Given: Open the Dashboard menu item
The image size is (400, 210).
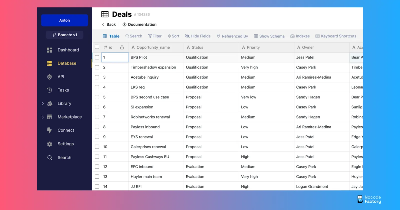Looking at the screenshot, I should (68, 50).
